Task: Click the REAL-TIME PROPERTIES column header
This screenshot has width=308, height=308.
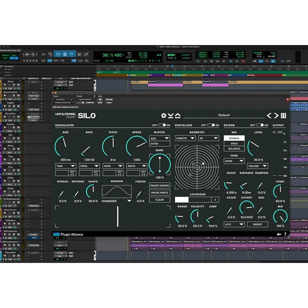Action: (81, 79)
